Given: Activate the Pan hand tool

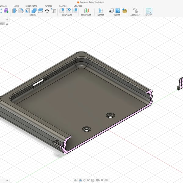Looking at the screenshot, I should coord(84,180).
